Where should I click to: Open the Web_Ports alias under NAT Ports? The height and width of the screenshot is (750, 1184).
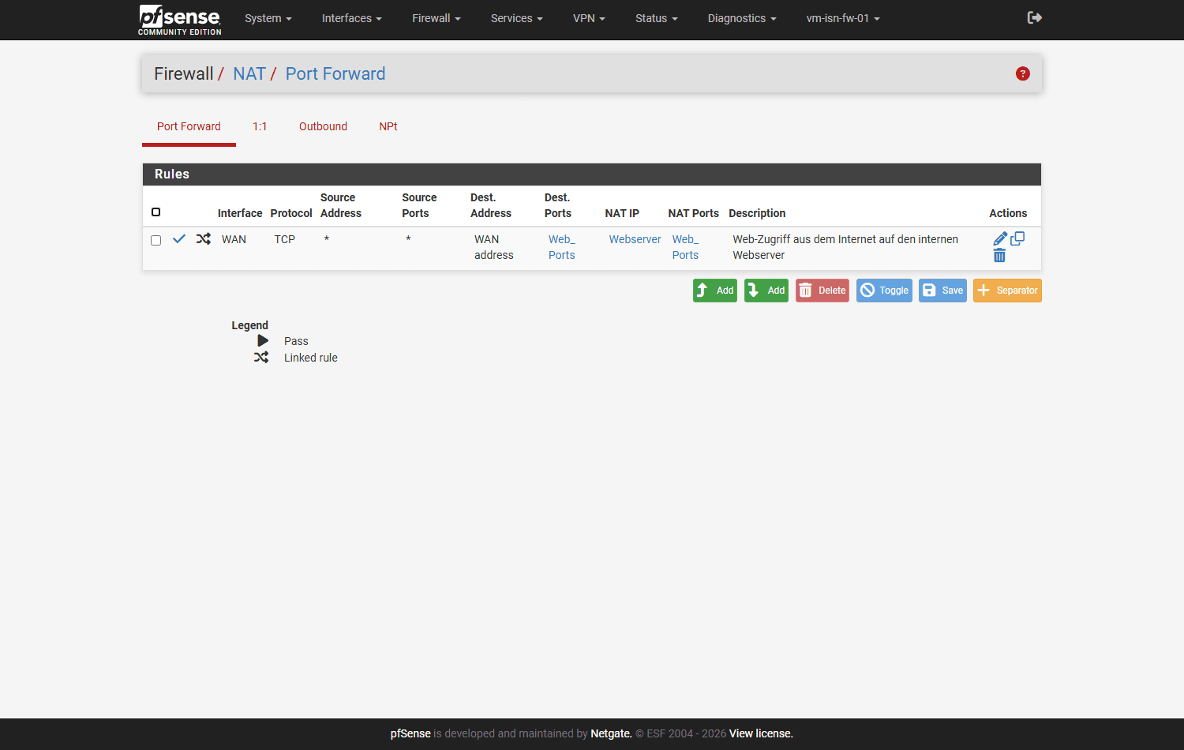tap(685, 247)
